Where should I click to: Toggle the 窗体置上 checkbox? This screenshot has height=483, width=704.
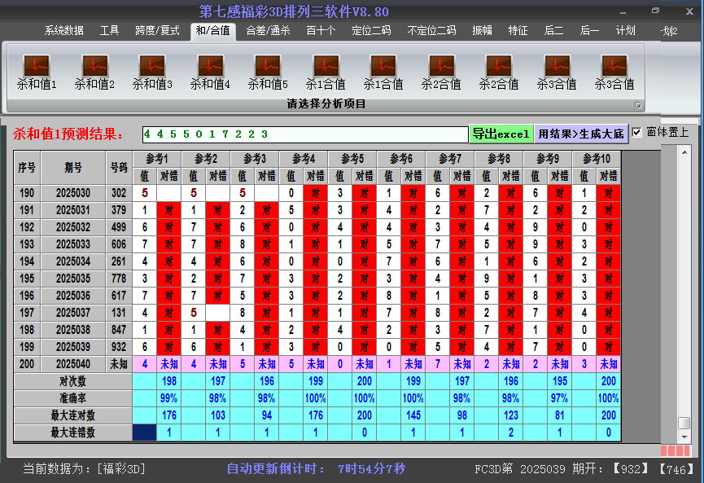(636, 132)
